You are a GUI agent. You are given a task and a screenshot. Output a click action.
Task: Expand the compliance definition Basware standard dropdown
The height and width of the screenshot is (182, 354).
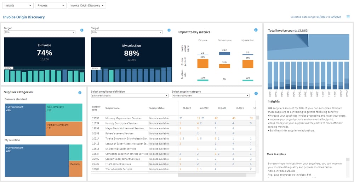pyautogui.click(x=130, y=96)
